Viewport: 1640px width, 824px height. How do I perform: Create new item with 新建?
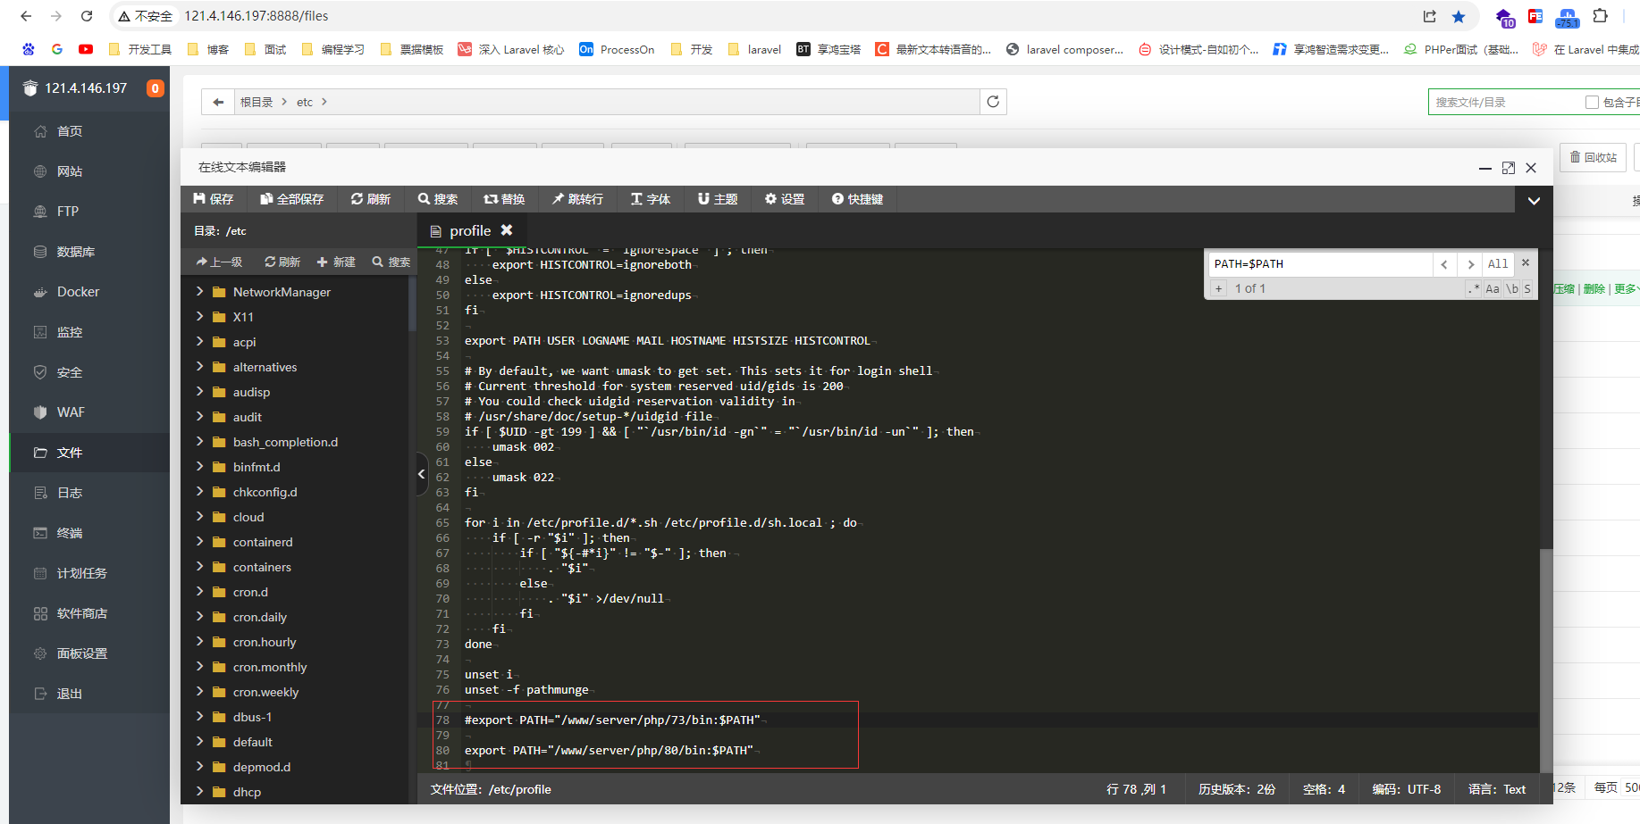(336, 262)
